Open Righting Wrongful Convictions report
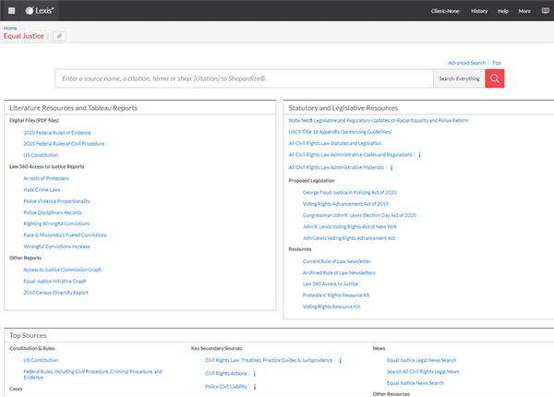This screenshot has height=397, width=554. [x=56, y=223]
